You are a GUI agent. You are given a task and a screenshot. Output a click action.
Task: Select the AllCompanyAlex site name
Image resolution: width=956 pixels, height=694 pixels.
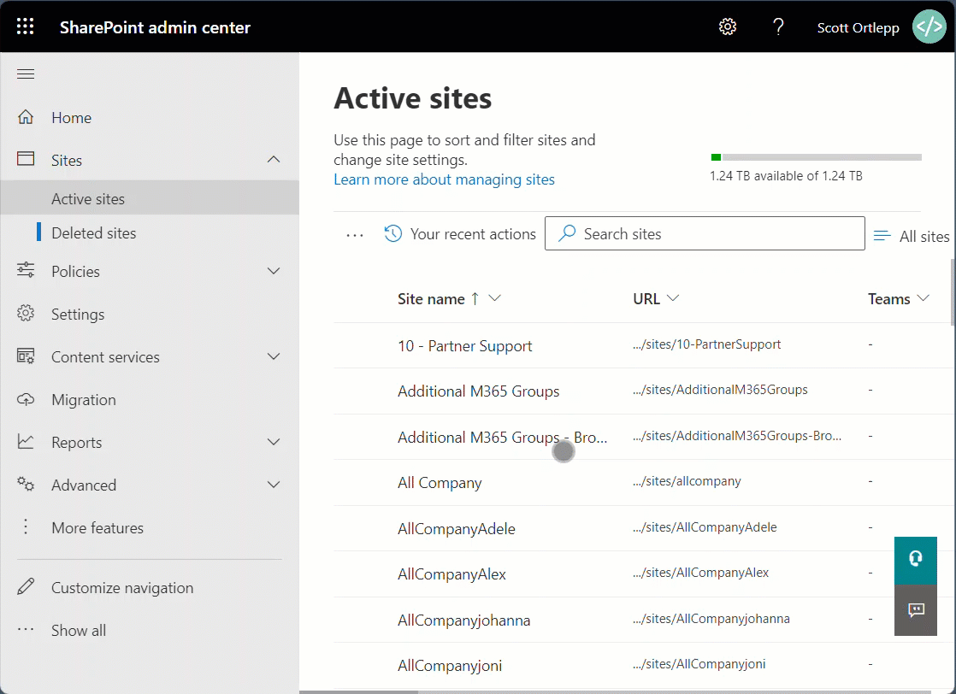451,574
